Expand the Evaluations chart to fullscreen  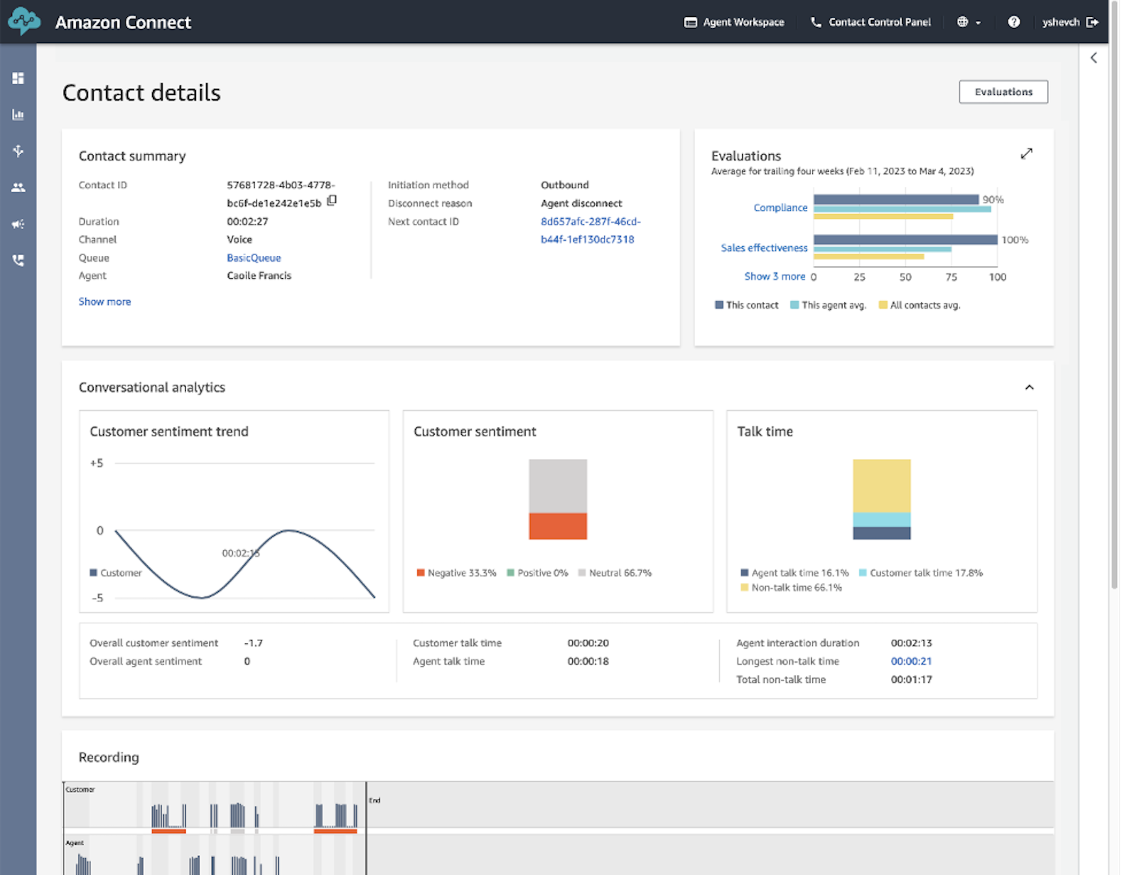coord(1026,154)
